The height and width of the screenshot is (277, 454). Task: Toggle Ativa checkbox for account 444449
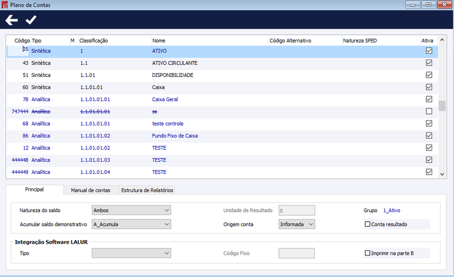tap(429, 172)
